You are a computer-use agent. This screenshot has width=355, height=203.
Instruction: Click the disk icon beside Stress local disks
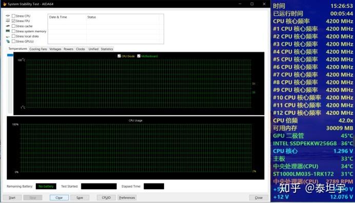click(8, 36)
